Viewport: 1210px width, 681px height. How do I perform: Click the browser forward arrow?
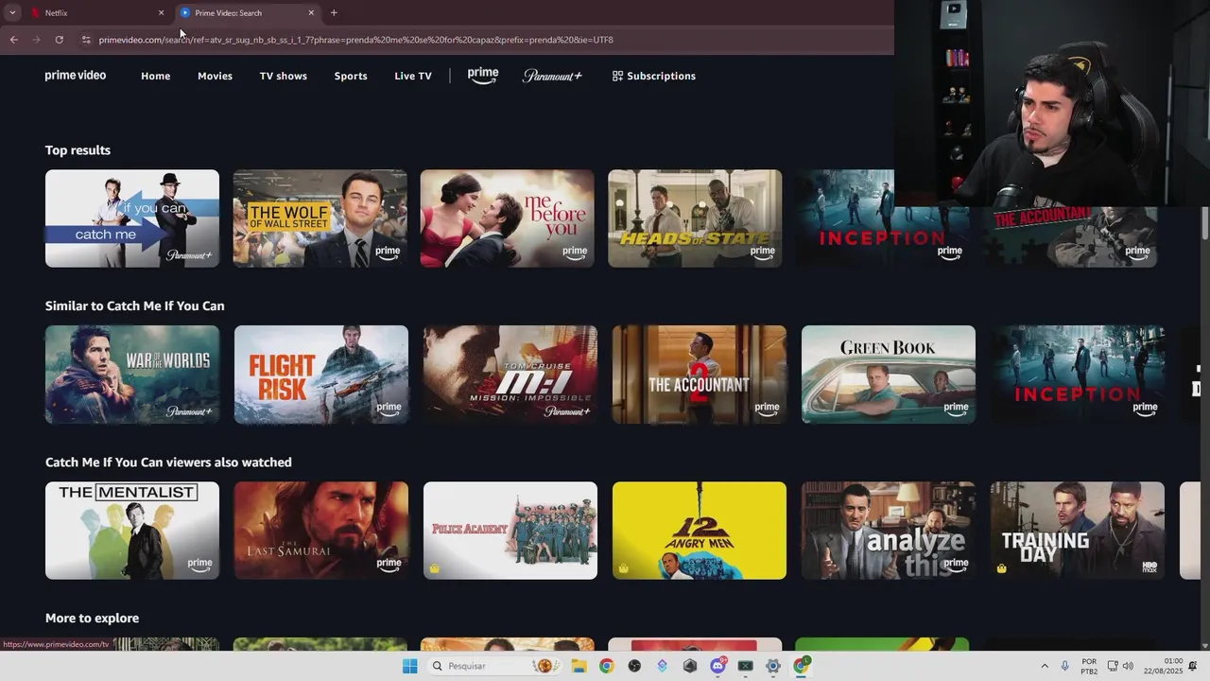pos(36,40)
